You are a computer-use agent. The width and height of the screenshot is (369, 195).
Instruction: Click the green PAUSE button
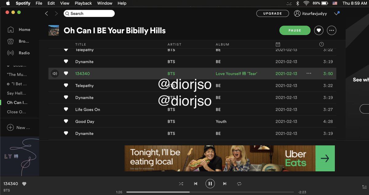(x=295, y=30)
